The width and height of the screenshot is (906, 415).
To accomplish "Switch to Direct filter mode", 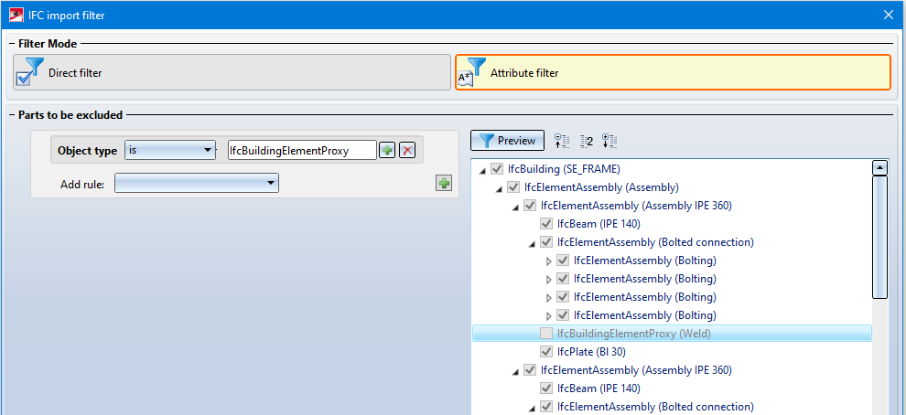I will 232,73.
